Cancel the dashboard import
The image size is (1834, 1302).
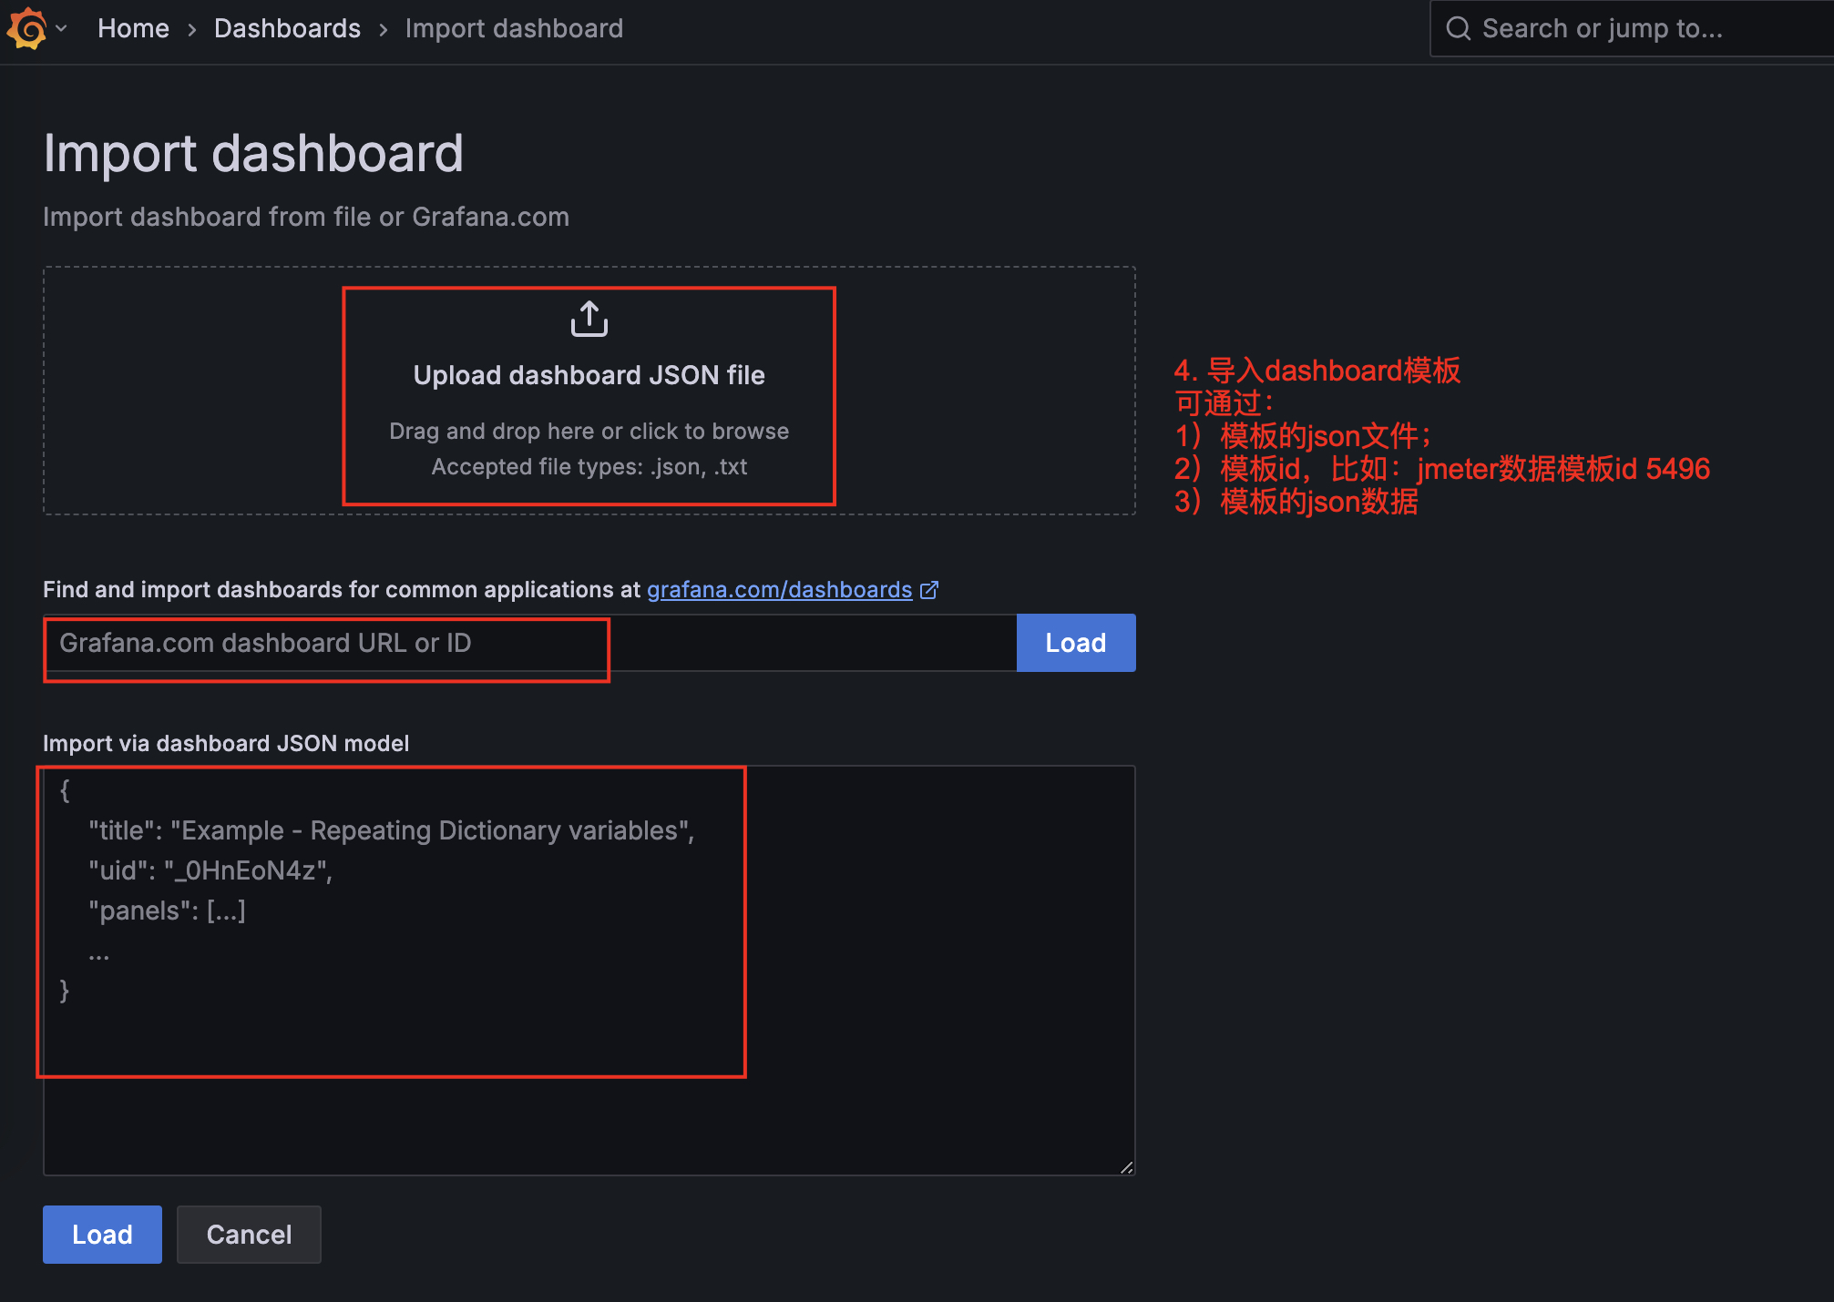point(249,1235)
